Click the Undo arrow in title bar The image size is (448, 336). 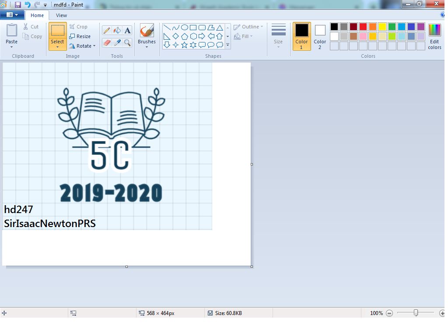(x=28, y=4)
